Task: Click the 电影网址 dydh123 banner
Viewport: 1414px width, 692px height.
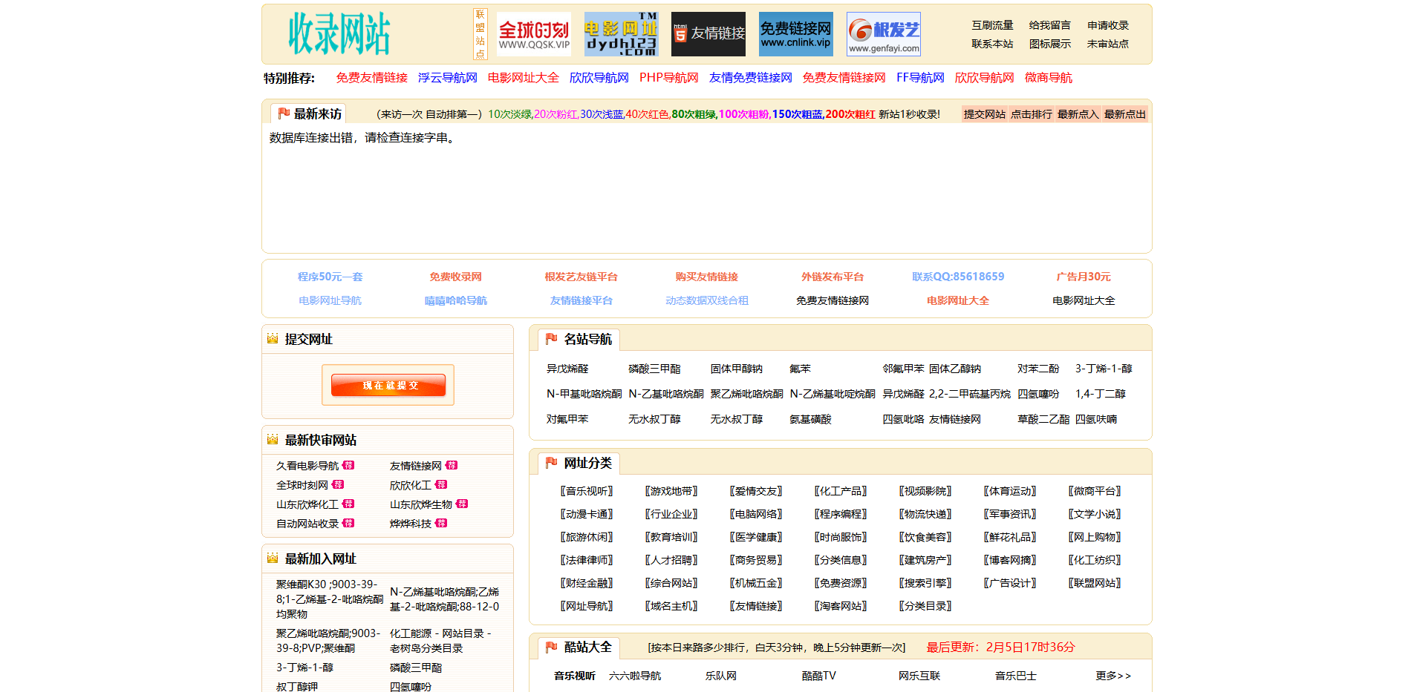Action: pyautogui.click(x=621, y=33)
